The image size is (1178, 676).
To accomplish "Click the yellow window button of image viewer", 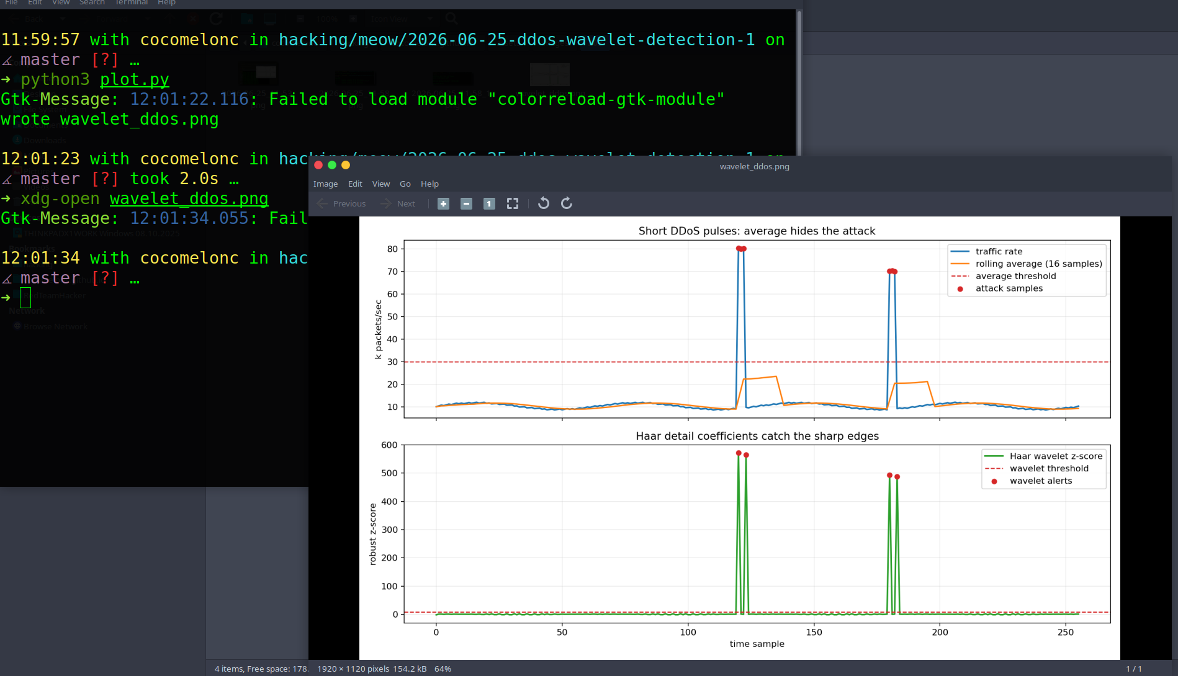I will pos(346,165).
